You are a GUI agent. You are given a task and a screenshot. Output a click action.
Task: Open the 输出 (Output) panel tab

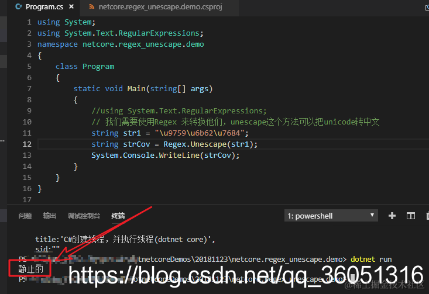(x=50, y=216)
